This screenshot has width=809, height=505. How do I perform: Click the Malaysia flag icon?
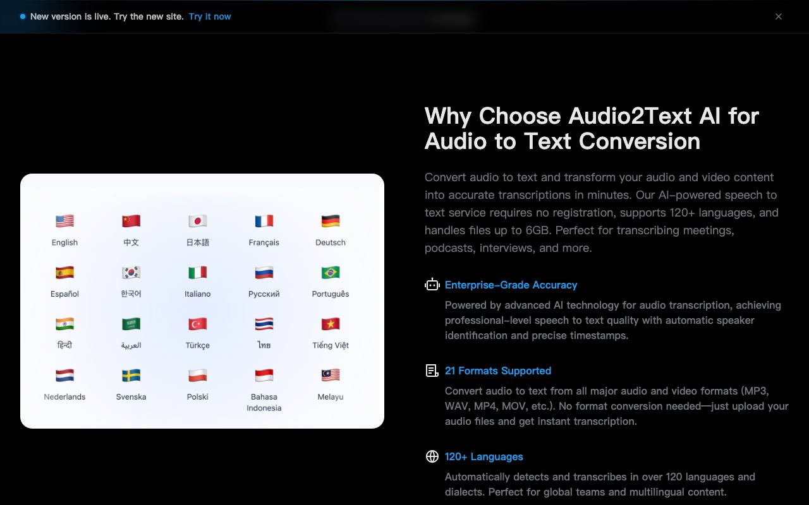coord(331,376)
